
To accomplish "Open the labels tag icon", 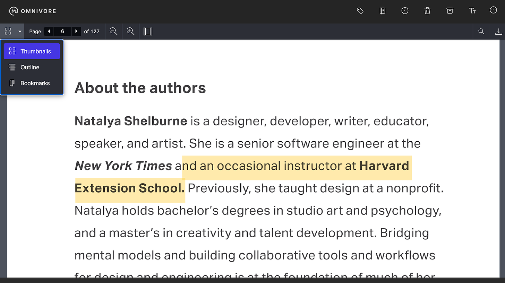I will coord(360,11).
